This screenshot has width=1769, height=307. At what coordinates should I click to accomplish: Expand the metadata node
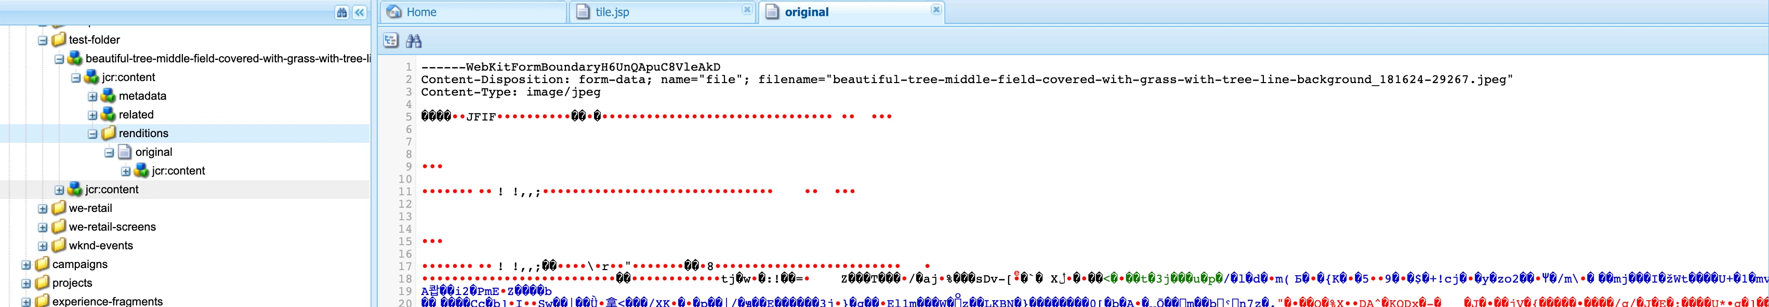point(92,97)
